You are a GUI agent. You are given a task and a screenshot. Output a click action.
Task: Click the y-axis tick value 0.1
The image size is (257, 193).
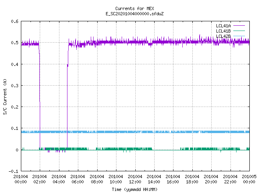click(x=14, y=128)
